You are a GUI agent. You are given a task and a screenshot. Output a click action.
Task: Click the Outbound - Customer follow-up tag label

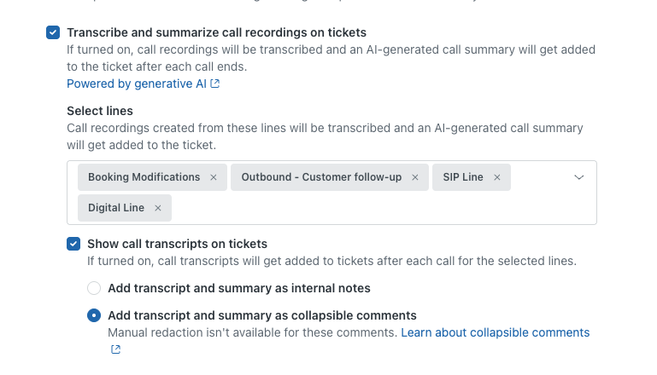coord(321,177)
